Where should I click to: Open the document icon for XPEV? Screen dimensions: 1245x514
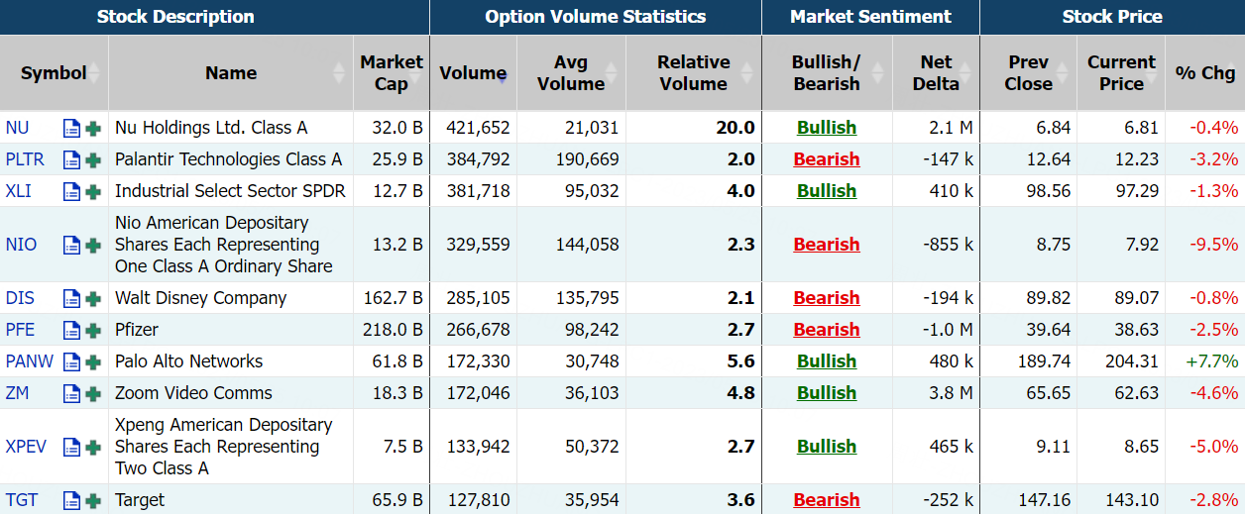(71, 447)
